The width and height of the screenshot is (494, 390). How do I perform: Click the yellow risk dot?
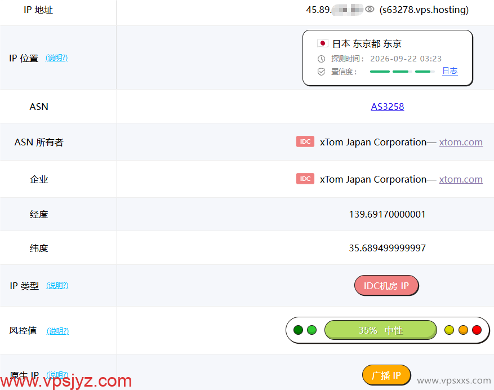tap(449, 330)
